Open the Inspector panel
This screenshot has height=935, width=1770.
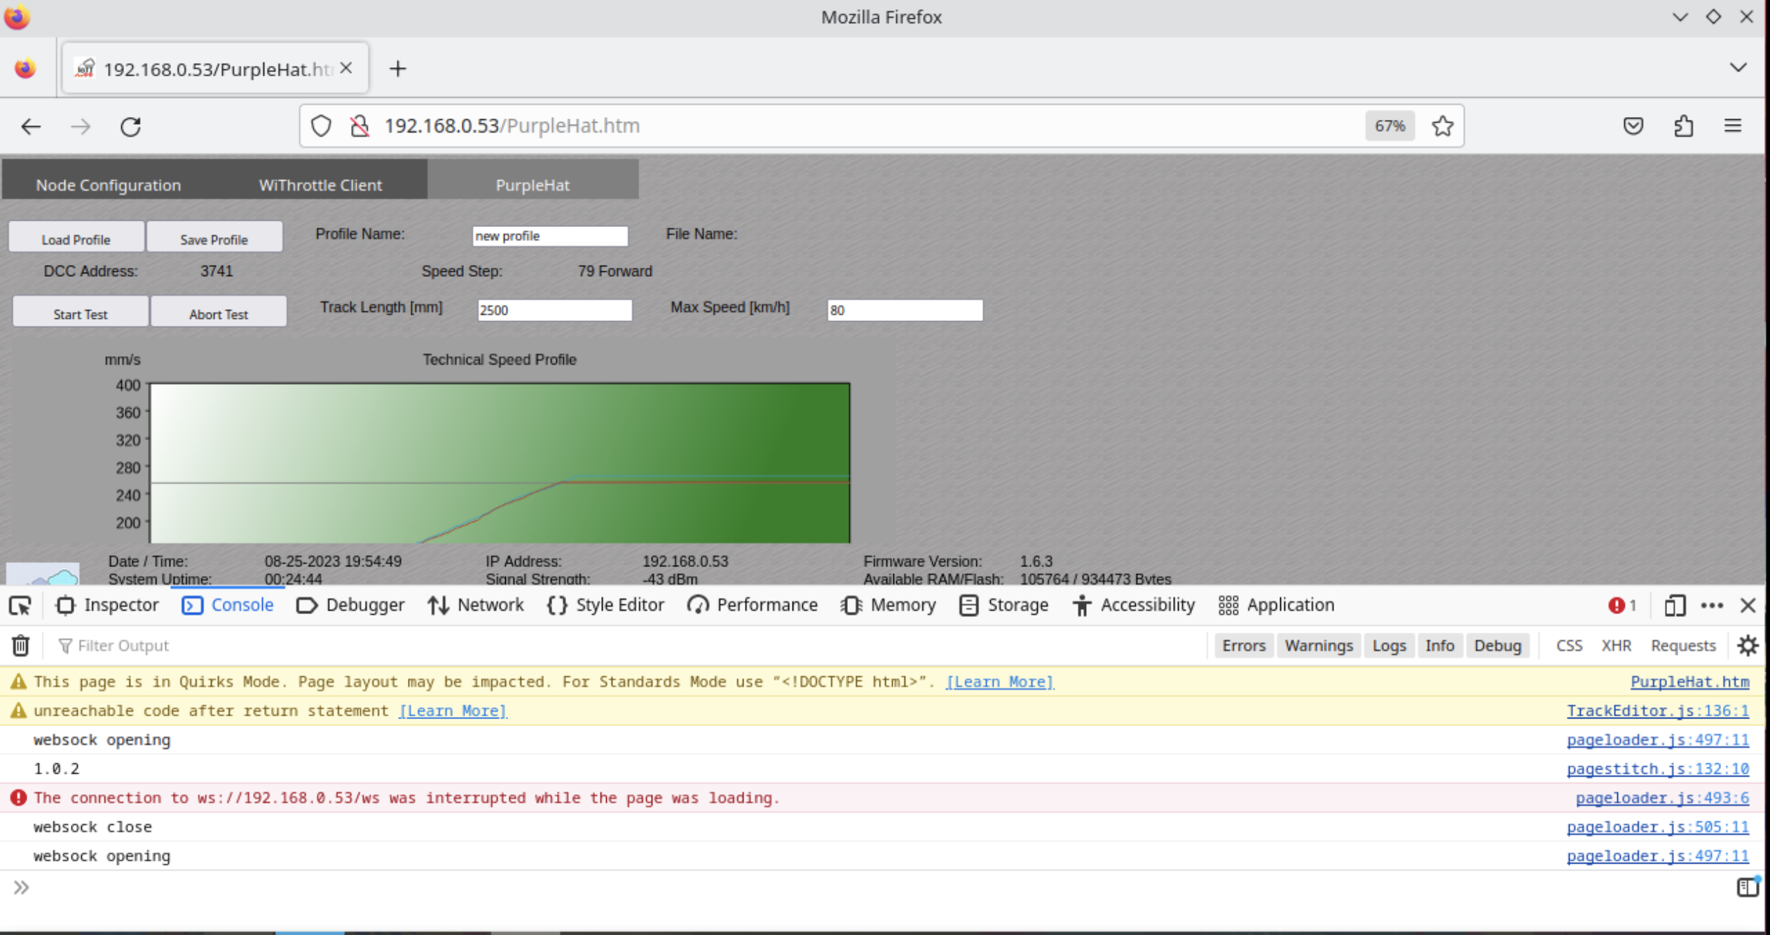coord(107,605)
